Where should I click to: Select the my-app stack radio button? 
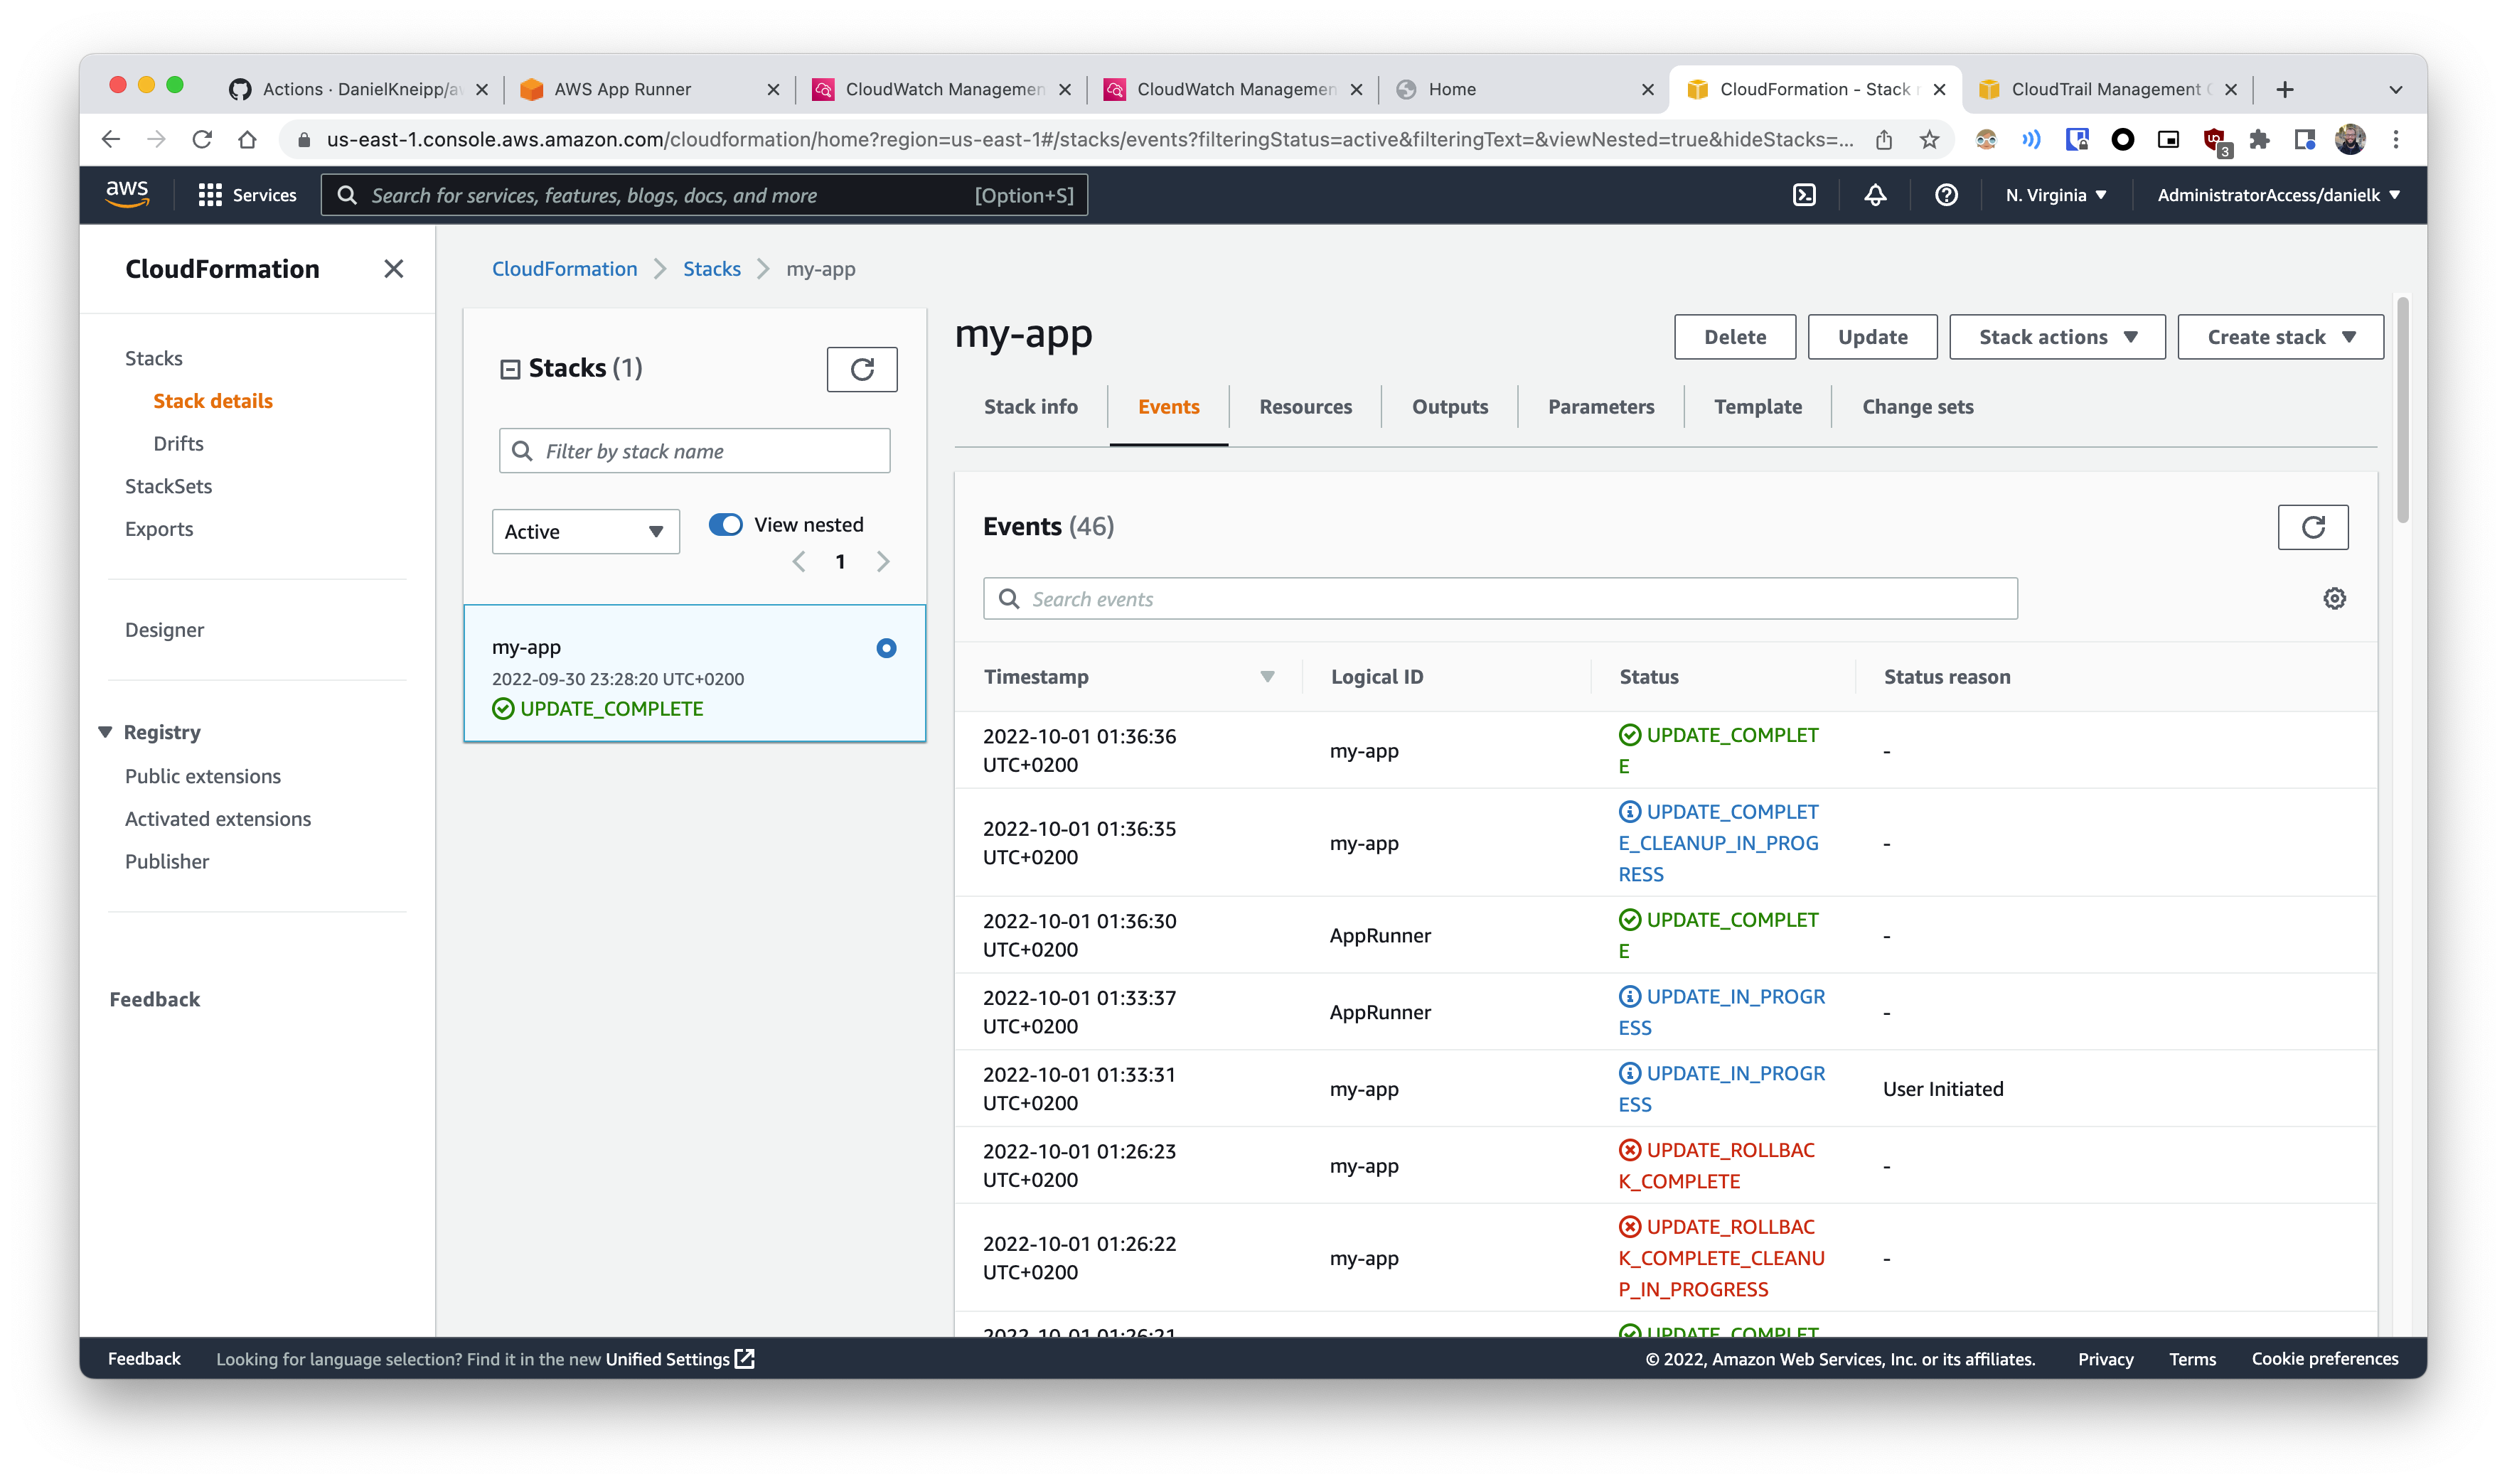[x=885, y=648]
